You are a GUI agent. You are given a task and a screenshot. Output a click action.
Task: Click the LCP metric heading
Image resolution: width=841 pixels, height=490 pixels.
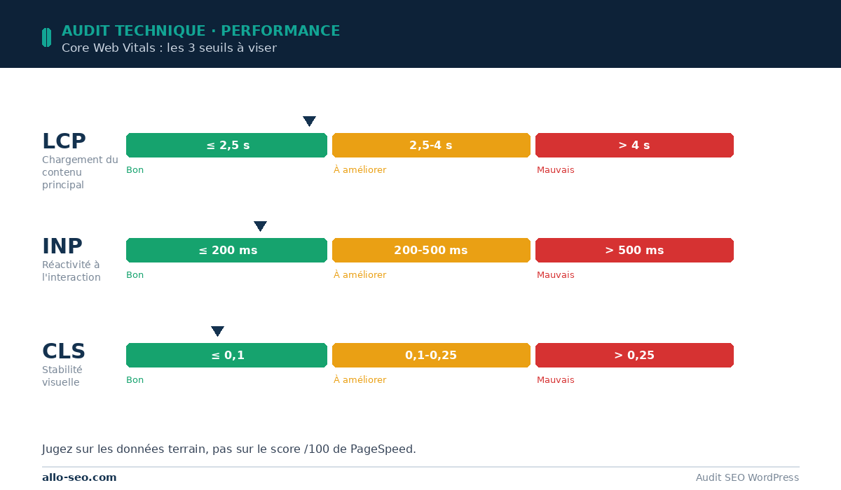pyautogui.click(x=64, y=141)
